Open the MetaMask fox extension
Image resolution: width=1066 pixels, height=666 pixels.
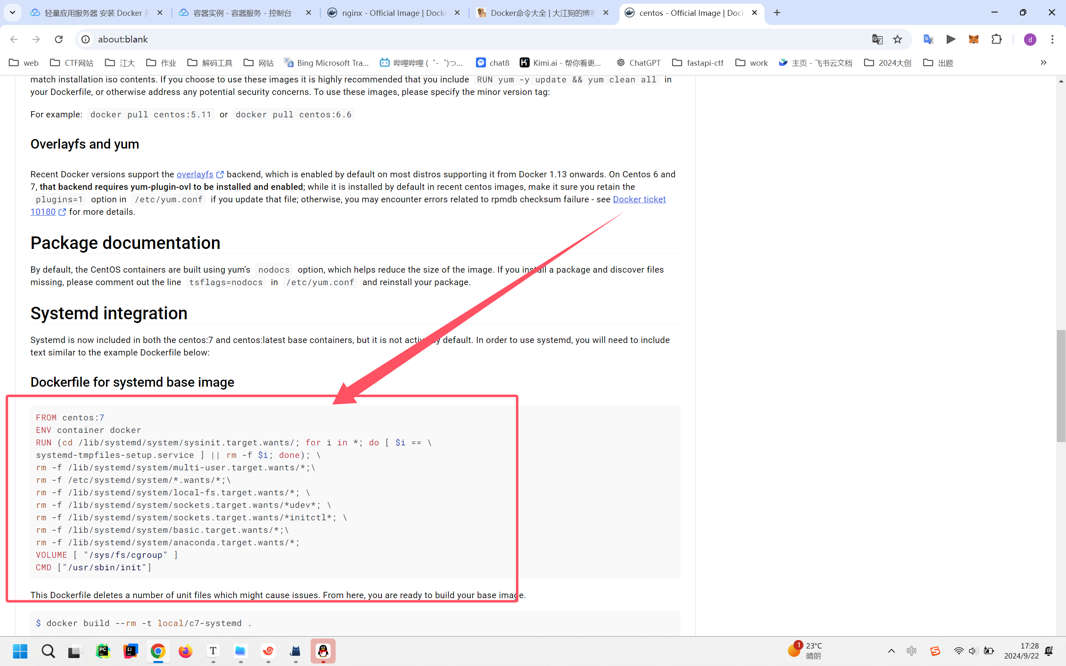click(x=974, y=39)
